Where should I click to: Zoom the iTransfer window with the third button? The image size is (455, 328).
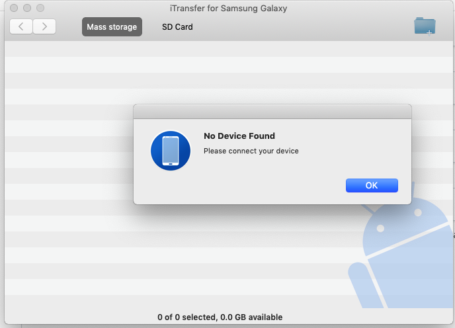[40, 8]
